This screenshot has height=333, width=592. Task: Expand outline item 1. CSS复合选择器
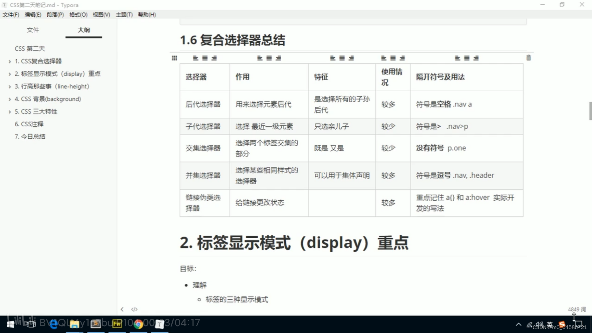tap(10, 61)
